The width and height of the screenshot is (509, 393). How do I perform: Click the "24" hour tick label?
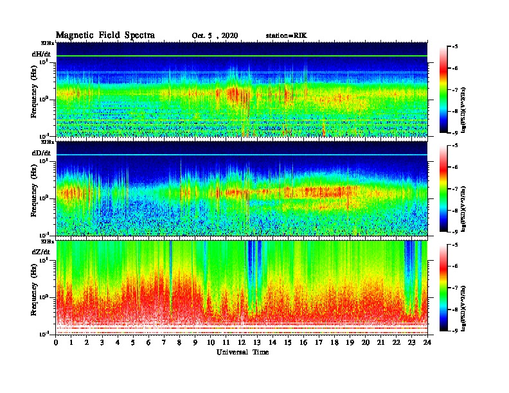(427, 342)
